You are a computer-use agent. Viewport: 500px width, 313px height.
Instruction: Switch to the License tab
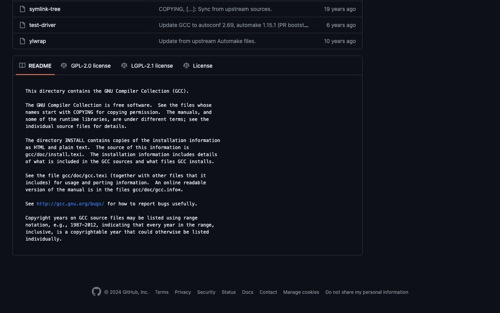coord(198,66)
